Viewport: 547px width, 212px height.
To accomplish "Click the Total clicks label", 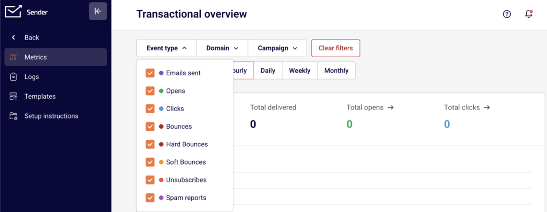I will point(462,107).
